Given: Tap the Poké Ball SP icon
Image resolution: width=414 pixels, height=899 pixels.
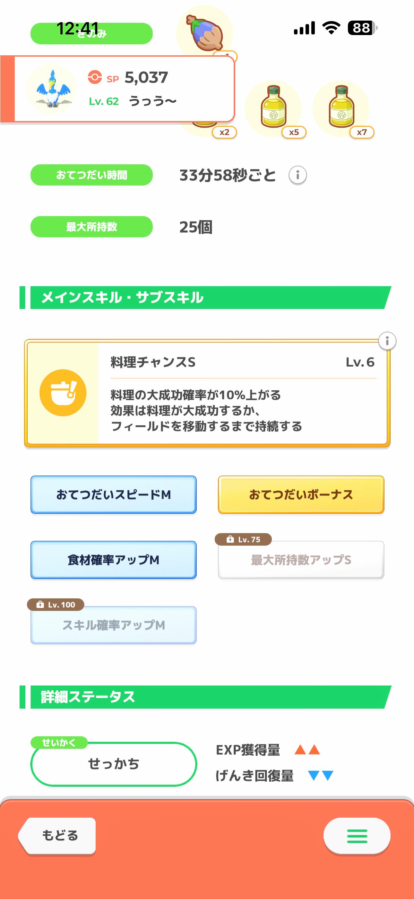Looking at the screenshot, I should (x=95, y=77).
